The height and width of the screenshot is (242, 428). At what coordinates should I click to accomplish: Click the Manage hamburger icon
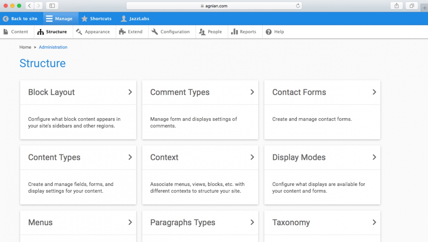(x=49, y=19)
